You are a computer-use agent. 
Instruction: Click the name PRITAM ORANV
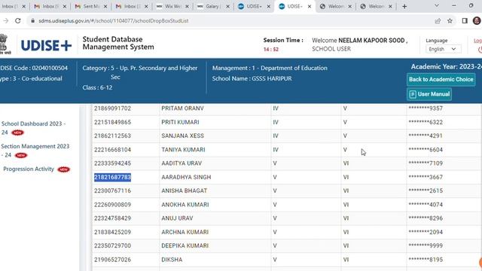pos(182,108)
